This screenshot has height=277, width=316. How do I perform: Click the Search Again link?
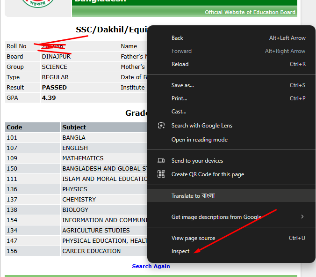pyautogui.click(x=151, y=266)
